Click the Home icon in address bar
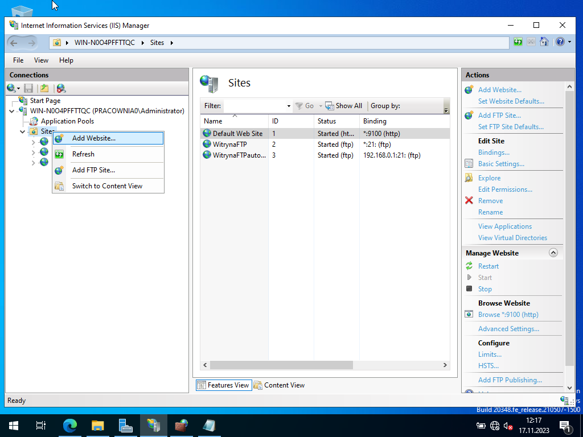Screen dimensions: 583x437 pos(544,42)
